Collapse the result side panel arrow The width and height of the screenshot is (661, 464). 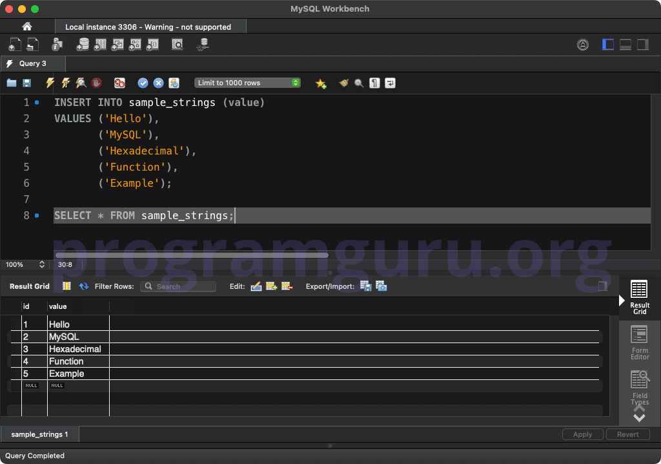tap(622, 301)
